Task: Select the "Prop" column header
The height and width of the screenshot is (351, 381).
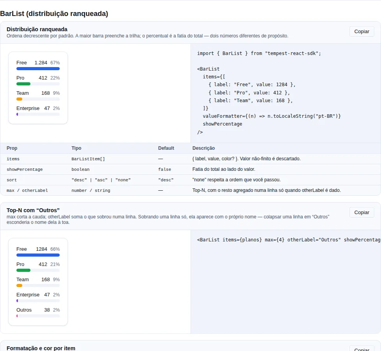Action: (x=12, y=148)
